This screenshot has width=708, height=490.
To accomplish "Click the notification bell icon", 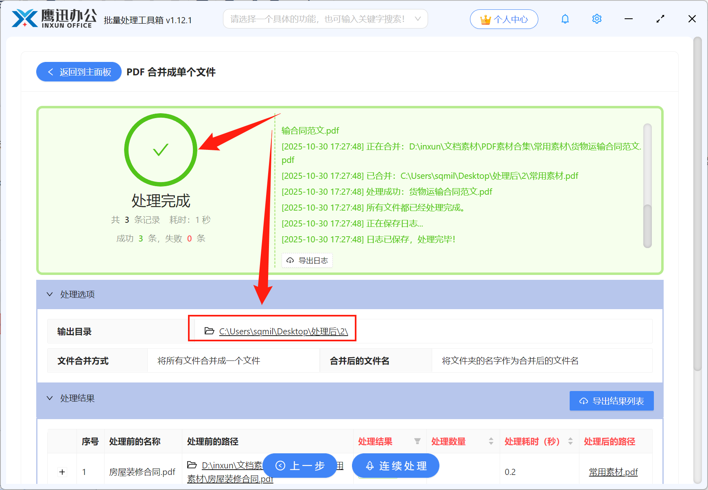I will point(565,19).
